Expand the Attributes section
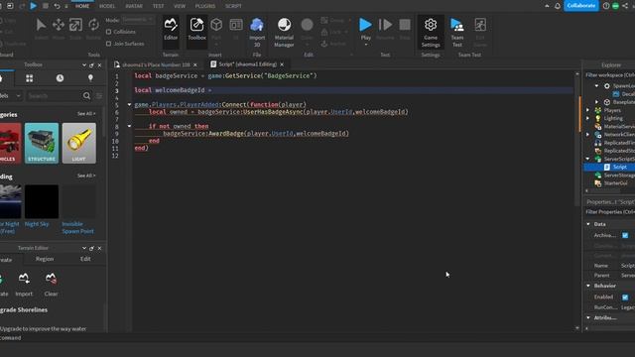Viewport: 635px width, 357px height. 588,317
